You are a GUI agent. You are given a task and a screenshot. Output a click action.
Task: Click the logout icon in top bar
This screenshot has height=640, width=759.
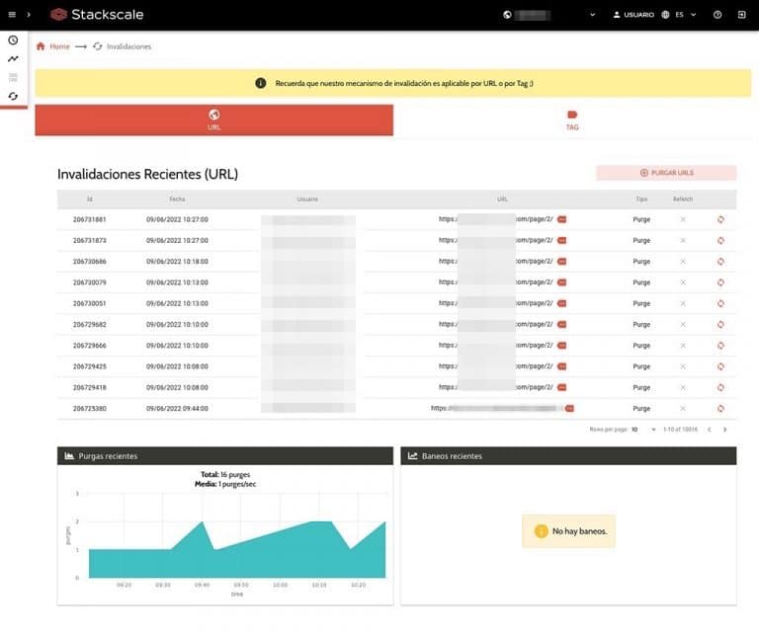pos(742,15)
